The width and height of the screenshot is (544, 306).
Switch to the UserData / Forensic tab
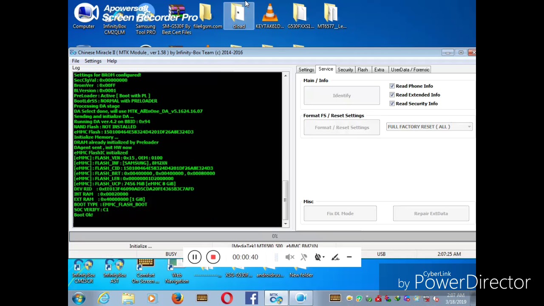(x=410, y=70)
